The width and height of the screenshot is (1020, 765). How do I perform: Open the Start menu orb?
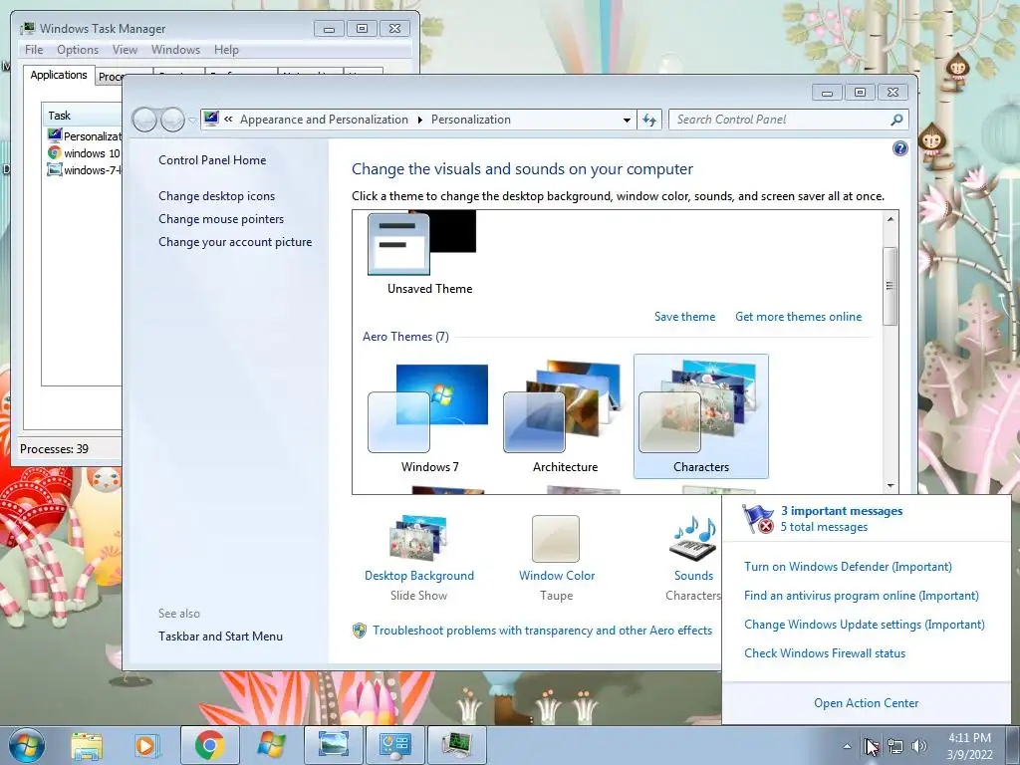tap(27, 745)
